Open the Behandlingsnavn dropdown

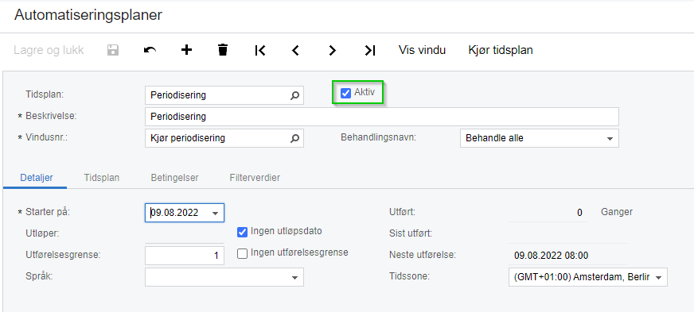coord(610,139)
